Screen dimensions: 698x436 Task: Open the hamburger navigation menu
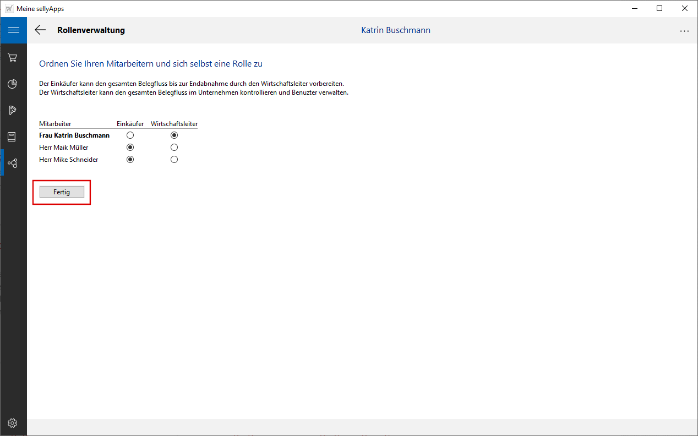tap(13, 30)
